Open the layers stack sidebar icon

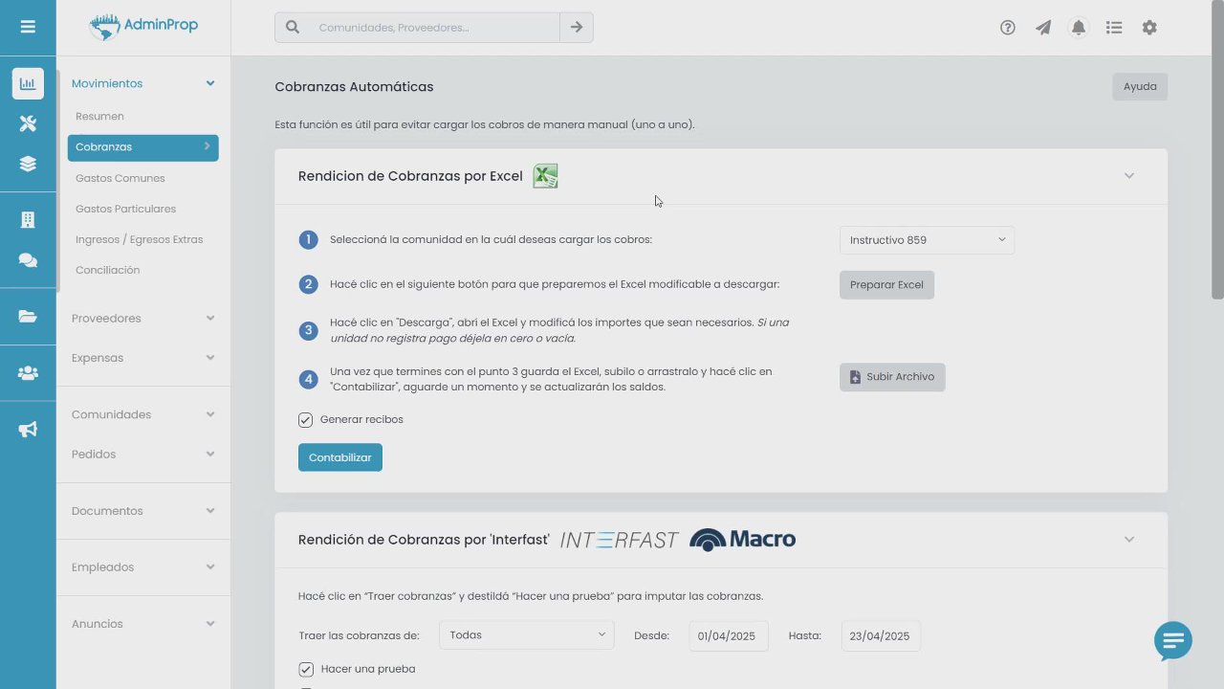pos(28,164)
